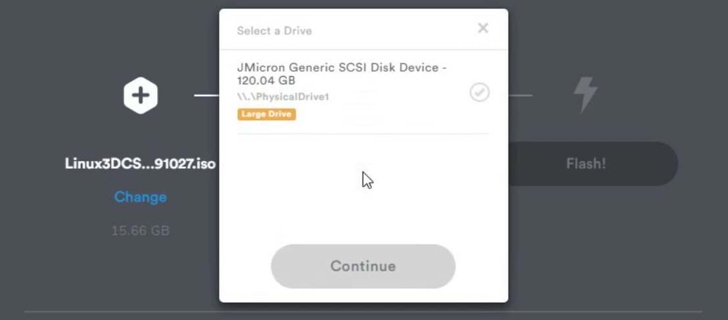Viewport: 728px width, 320px height.
Task: Click the horizontal separator line at window bottom
Action: coord(363,311)
